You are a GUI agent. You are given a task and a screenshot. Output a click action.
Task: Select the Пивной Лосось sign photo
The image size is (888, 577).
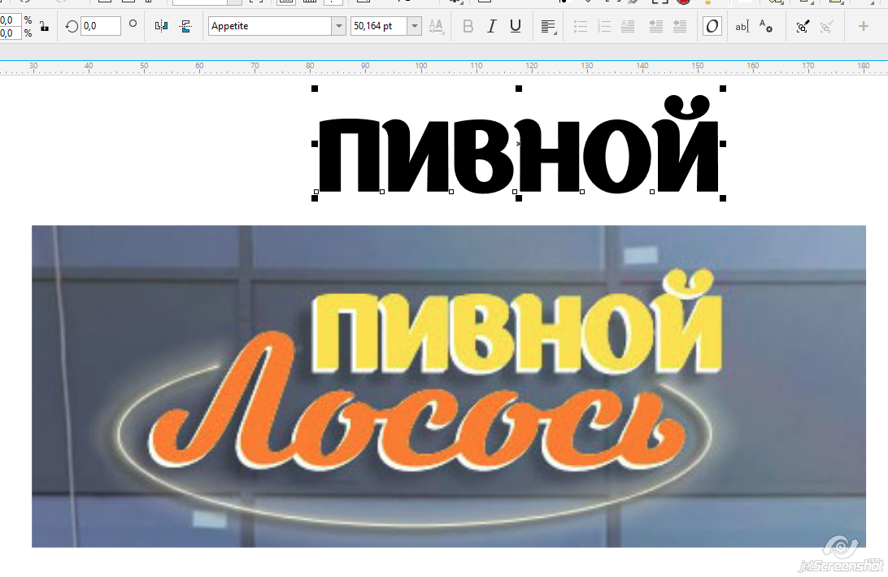point(449,386)
